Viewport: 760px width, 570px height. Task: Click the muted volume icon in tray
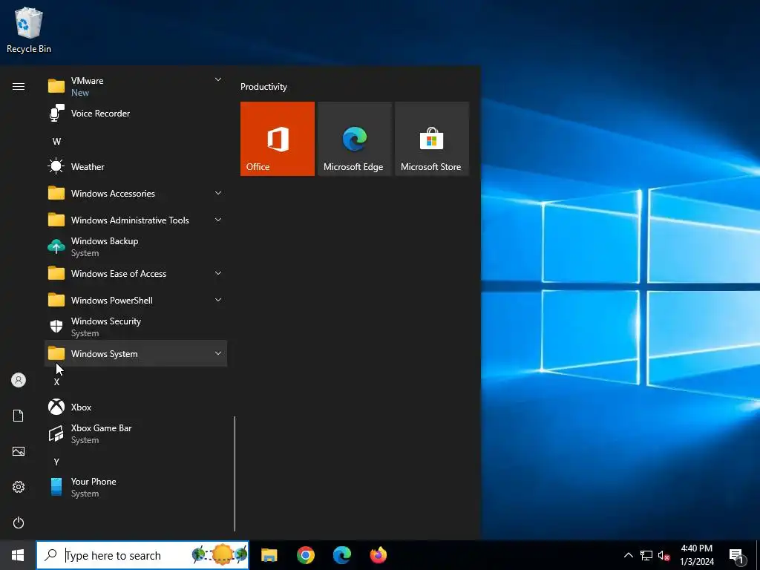pos(664,555)
